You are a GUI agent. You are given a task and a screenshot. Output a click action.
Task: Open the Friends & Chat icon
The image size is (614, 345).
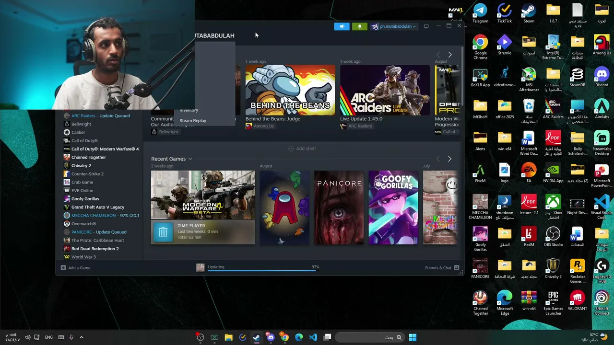pyautogui.click(x=457, y=268)
